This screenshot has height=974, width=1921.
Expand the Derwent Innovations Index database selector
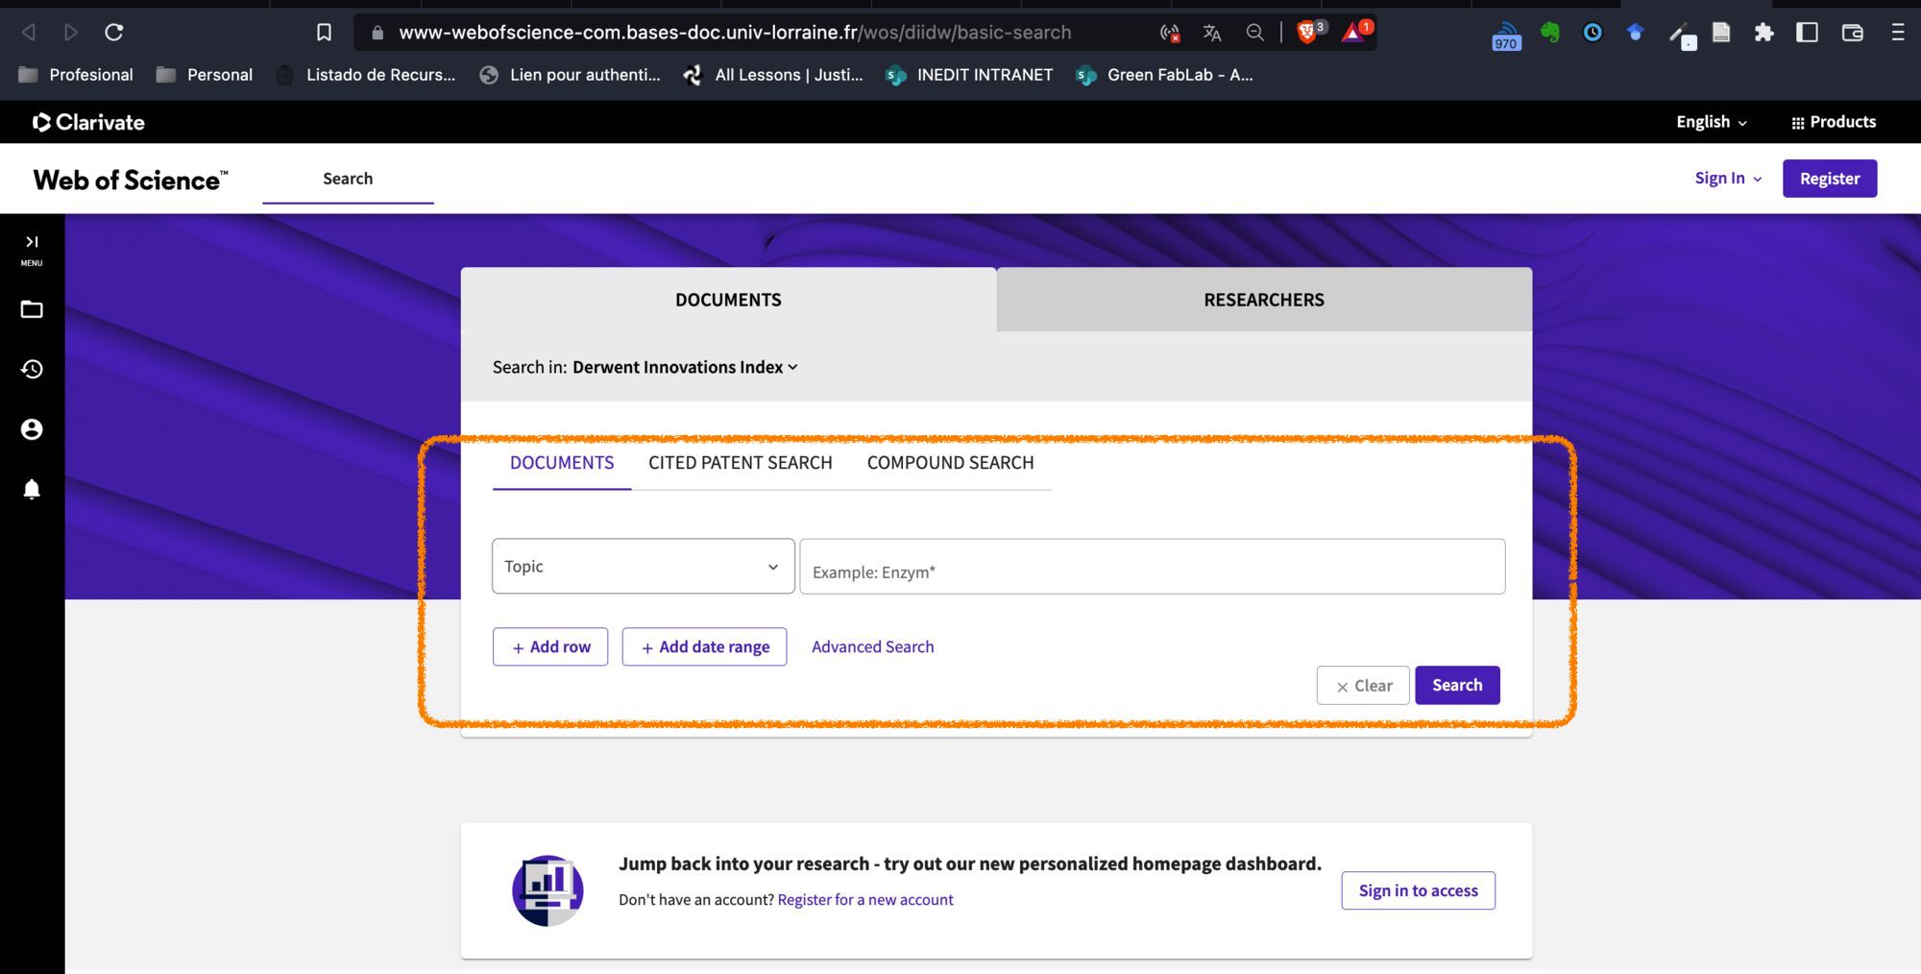tap(685, 367)
